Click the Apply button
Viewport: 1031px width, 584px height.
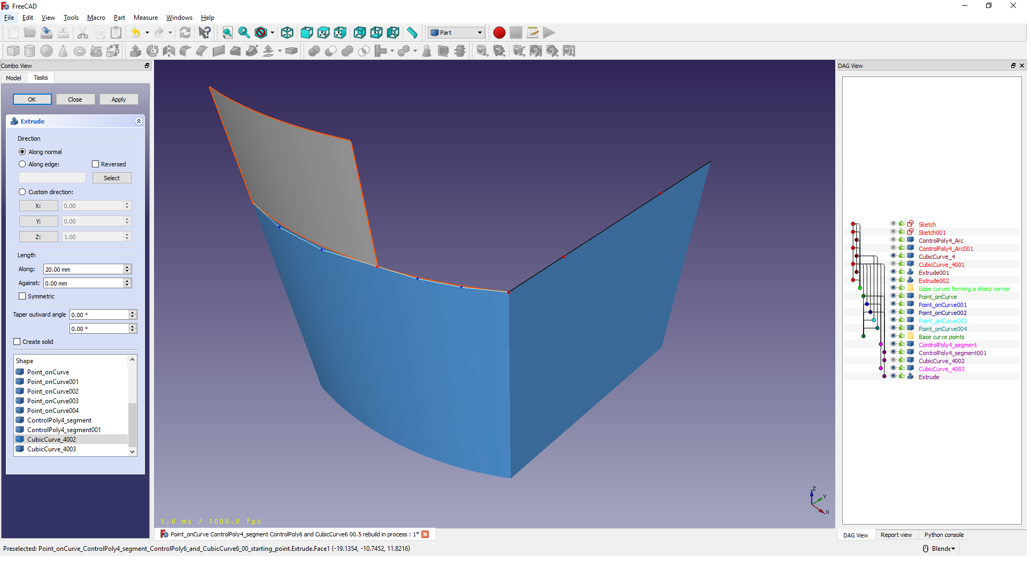tap(119, 99)
